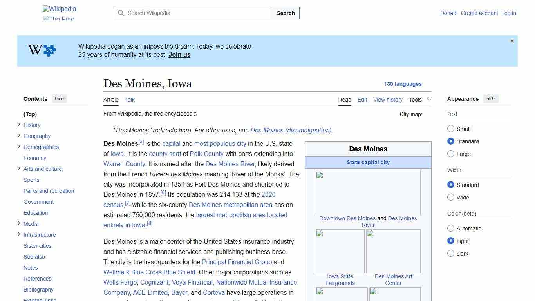Screen dimensions: 535x301
Task: Open the 130 languages selector
Action: 403,84
